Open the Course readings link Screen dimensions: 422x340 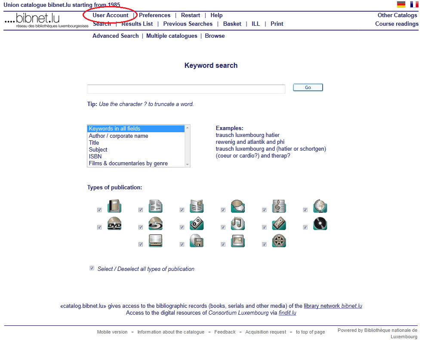pos(397,24)
